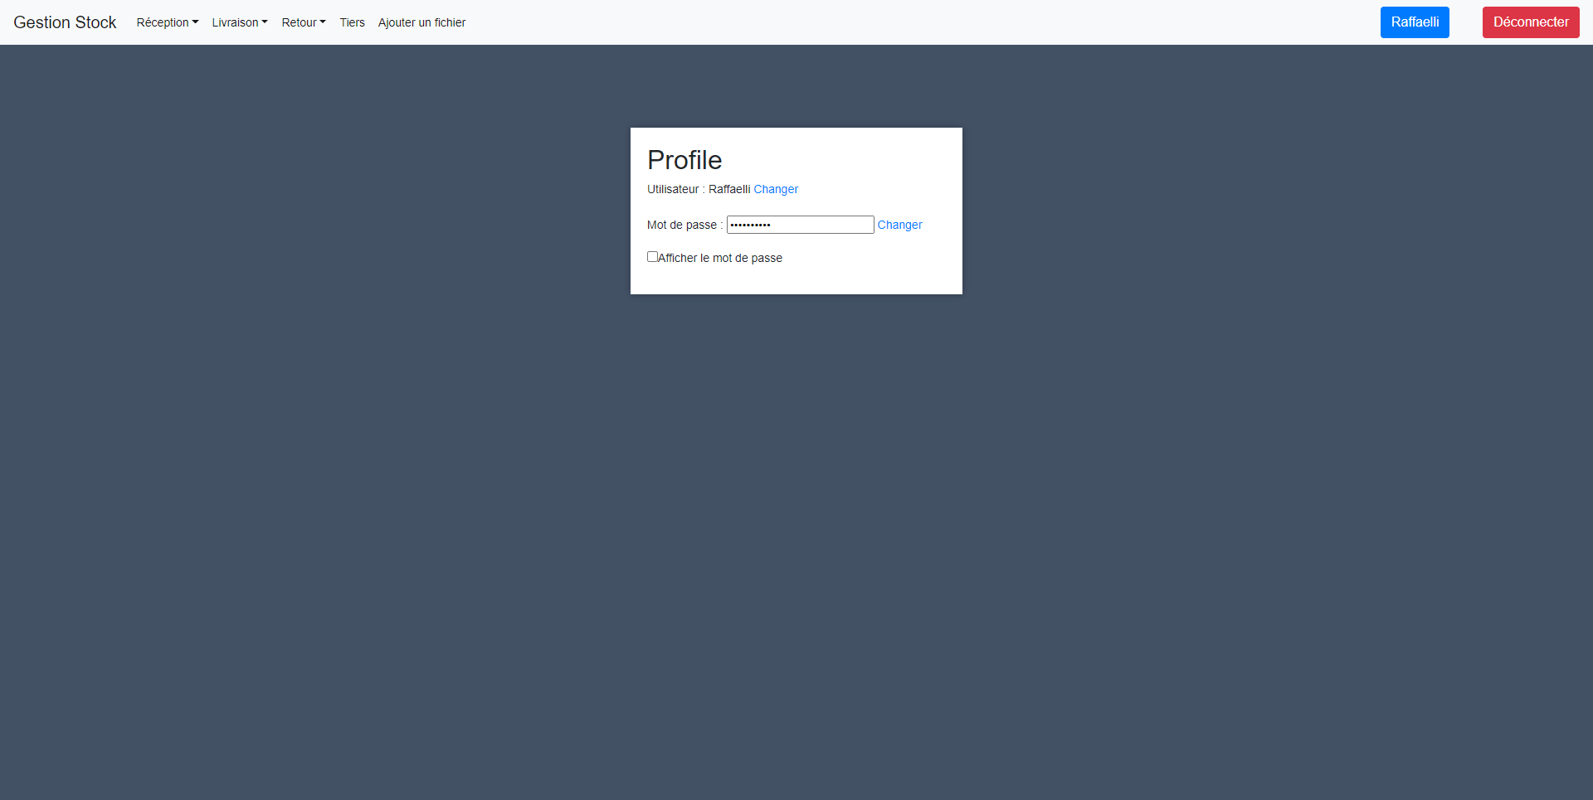Click the Profile heading
The image size is (1593, 800).
point(684,160)
